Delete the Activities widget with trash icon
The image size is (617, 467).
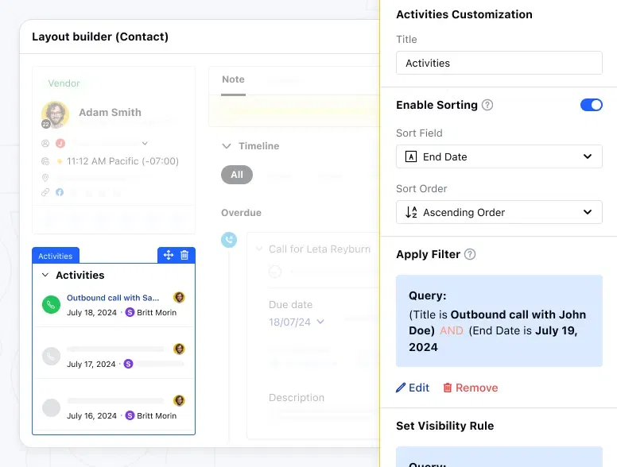pos(184,255)
